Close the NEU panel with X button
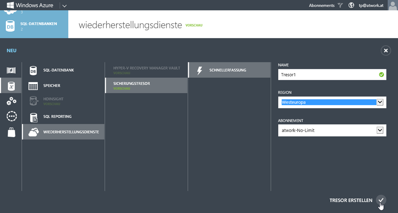 click(386, 51)
